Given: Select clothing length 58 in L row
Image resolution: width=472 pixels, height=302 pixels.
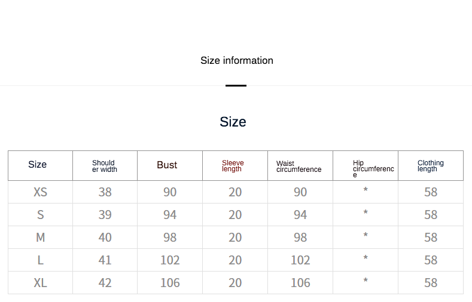Looking at the screenshot, I should coord(431,260).
